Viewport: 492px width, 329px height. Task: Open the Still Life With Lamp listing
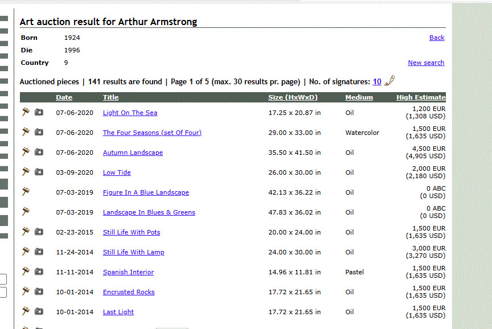133,252
